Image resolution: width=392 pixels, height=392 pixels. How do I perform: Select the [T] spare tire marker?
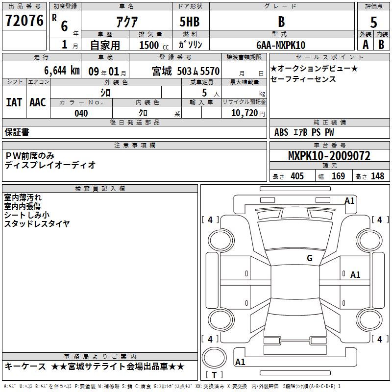[x=214, y=375]
